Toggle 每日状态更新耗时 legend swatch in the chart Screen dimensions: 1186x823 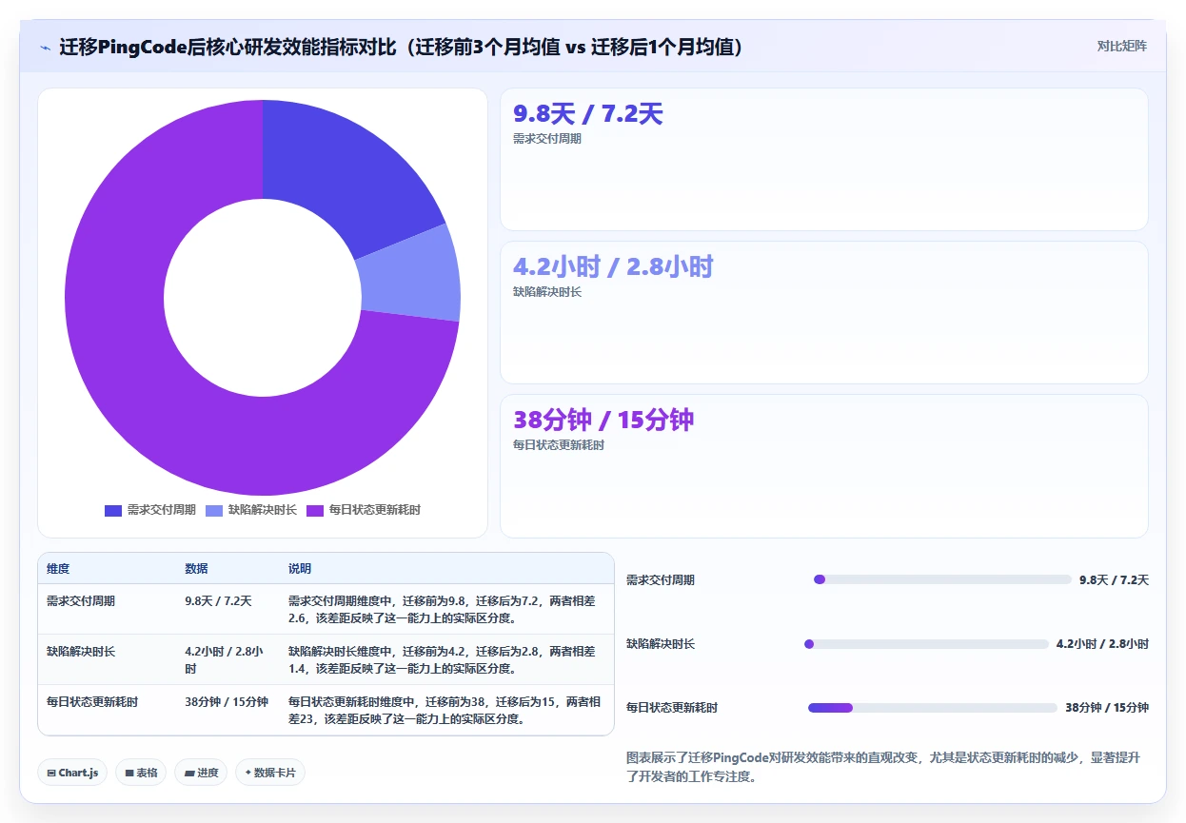(x=315, y=510)
